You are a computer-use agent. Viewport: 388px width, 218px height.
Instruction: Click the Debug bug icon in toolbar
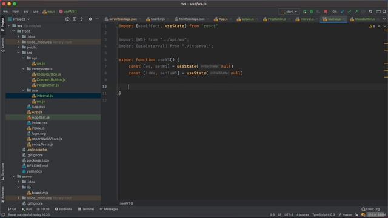312,12
